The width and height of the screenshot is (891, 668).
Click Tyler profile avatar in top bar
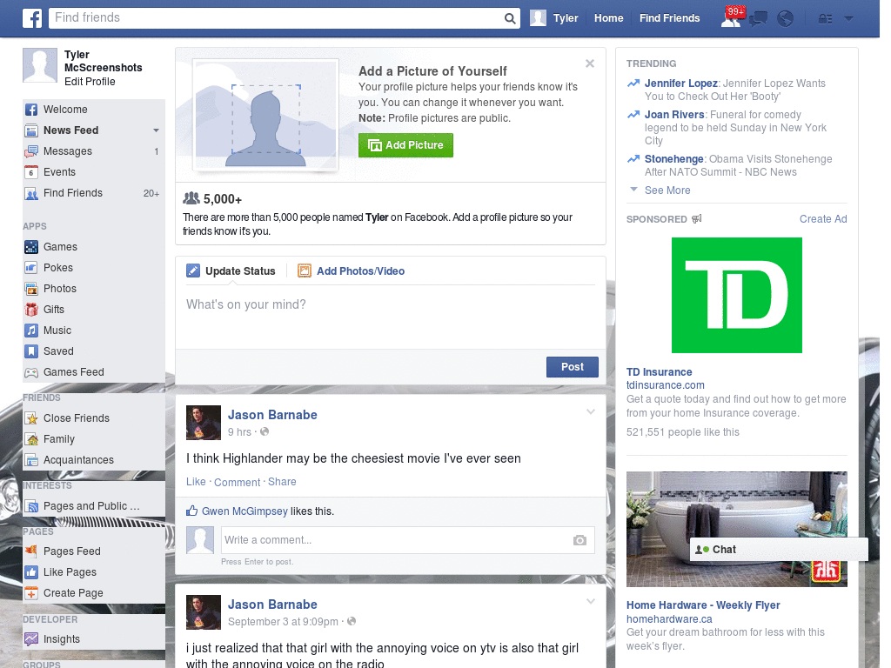tap(538, 18)
